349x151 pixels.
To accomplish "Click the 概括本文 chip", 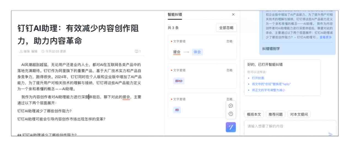I will pyautogui.click(x=254, y=114).
